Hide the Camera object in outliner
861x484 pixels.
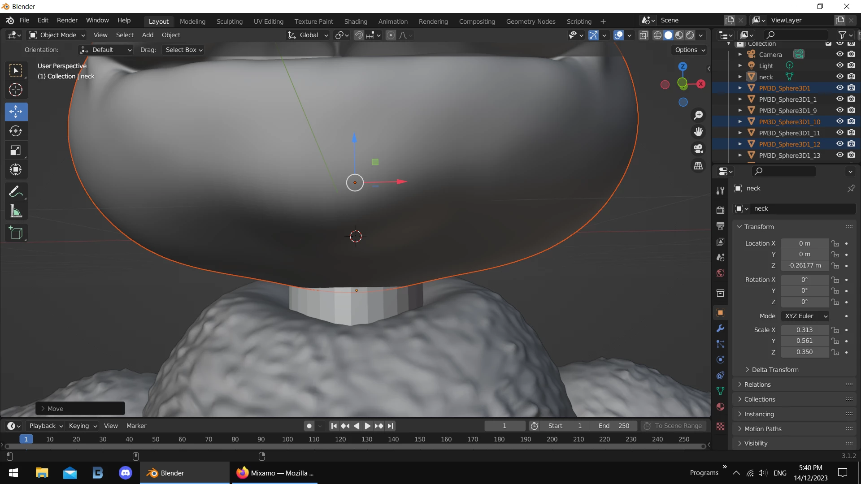click(839, 54)
